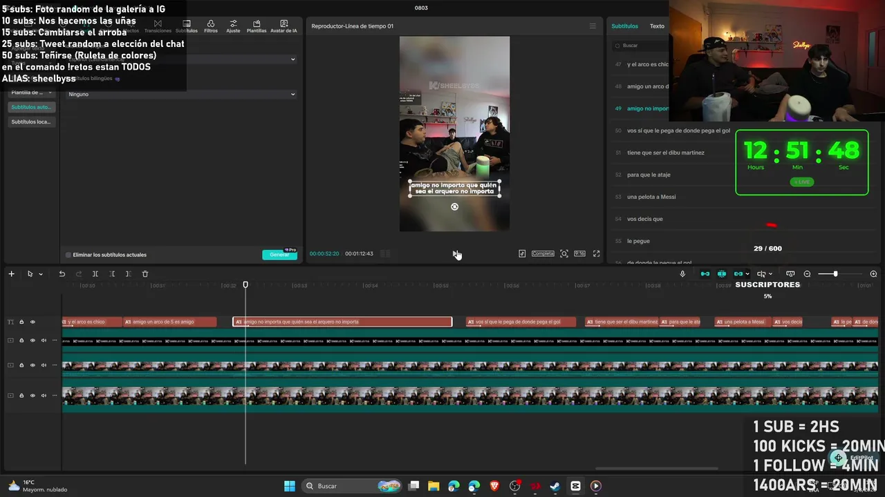
Task: Enable Eliminar los subtítulos actuales checkbox
Action: pyautogui.click(x=68, y=255)
